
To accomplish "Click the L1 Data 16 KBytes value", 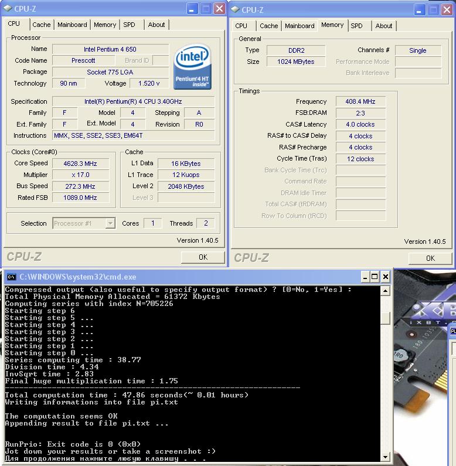I will (x=186, y=164).
